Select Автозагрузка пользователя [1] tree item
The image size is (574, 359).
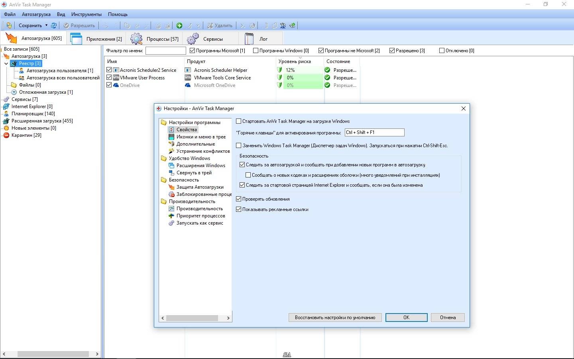pos(60,71)
